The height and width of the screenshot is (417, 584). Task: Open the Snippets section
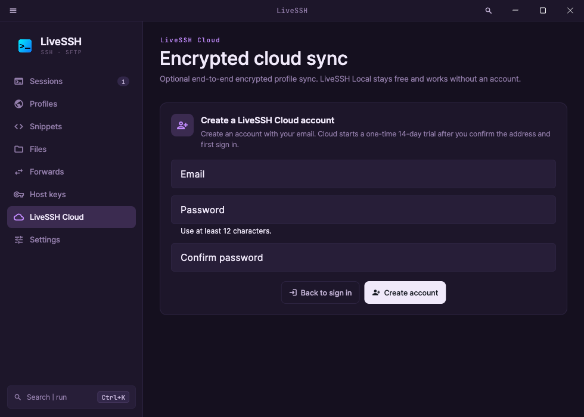coord(72,126)
